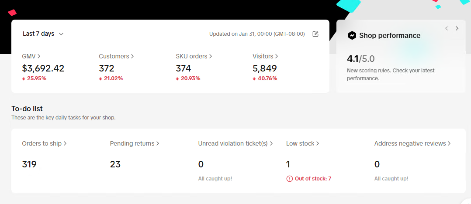Open Address negative reviews task
This screenshot has width=471, height=204.
point(412,143)
